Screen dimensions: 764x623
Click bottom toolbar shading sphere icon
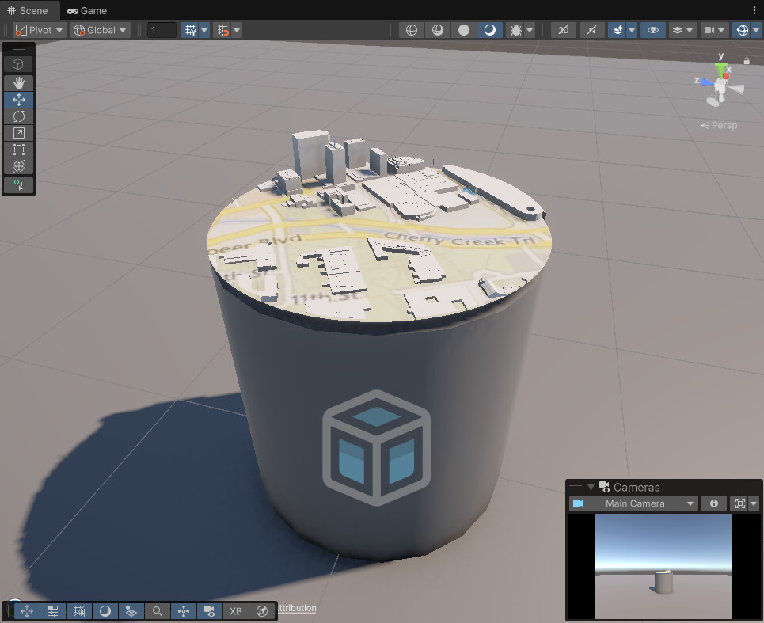105,611
